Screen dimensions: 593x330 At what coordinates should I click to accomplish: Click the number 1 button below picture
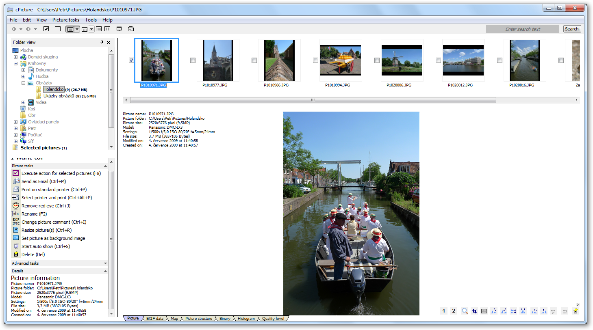pos(444,311)
